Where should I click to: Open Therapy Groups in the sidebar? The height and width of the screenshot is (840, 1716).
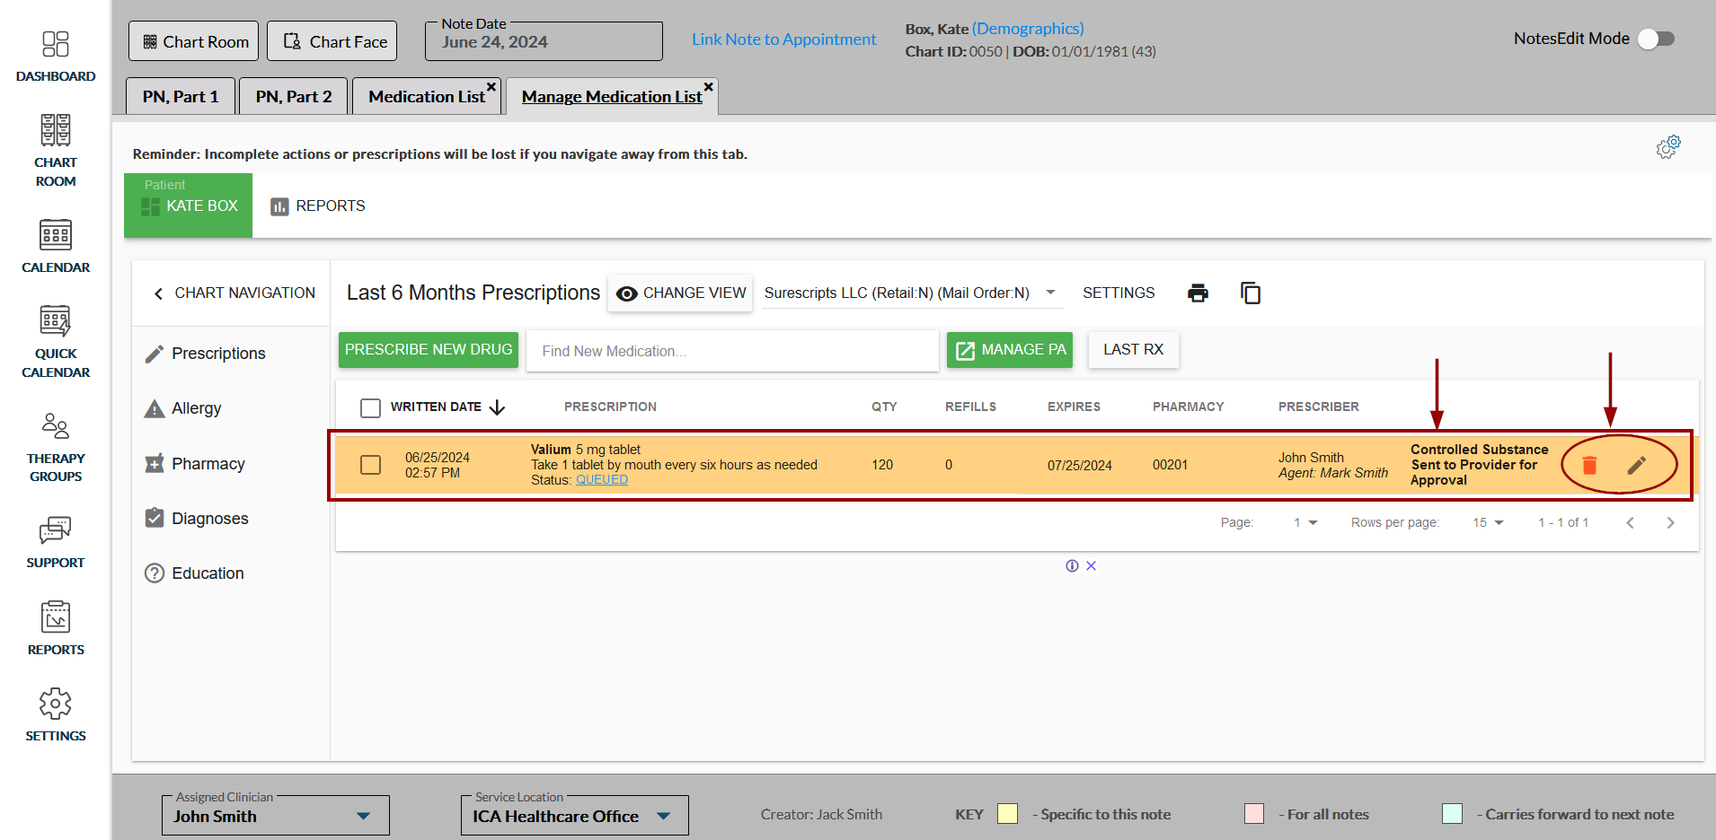pyautogui.click(x=56, y=448)
